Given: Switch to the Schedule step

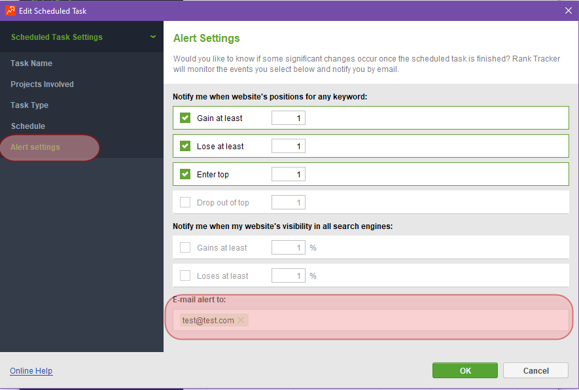Looking at the screenshot, I should [x=28, y=126].
